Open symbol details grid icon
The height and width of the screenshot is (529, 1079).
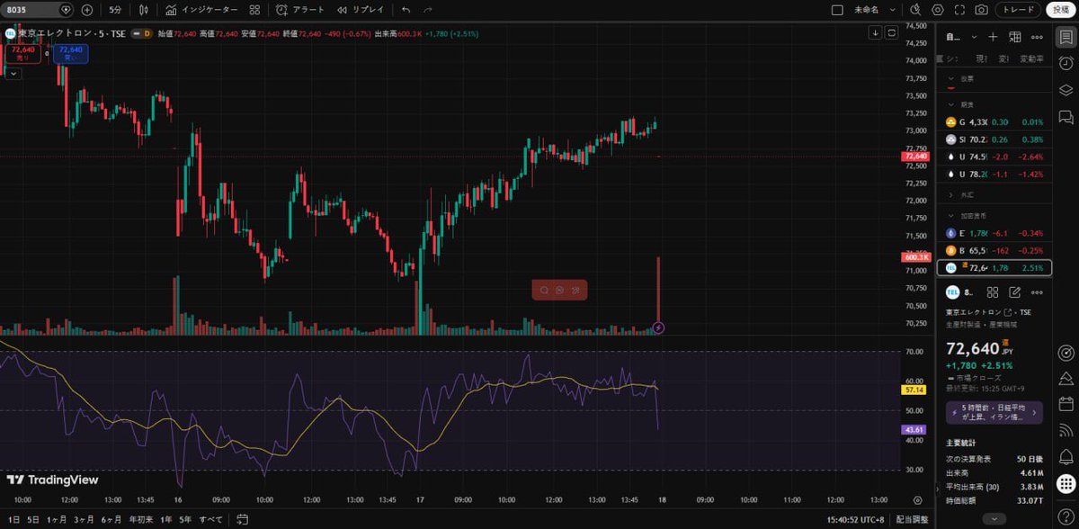(993, 292)
